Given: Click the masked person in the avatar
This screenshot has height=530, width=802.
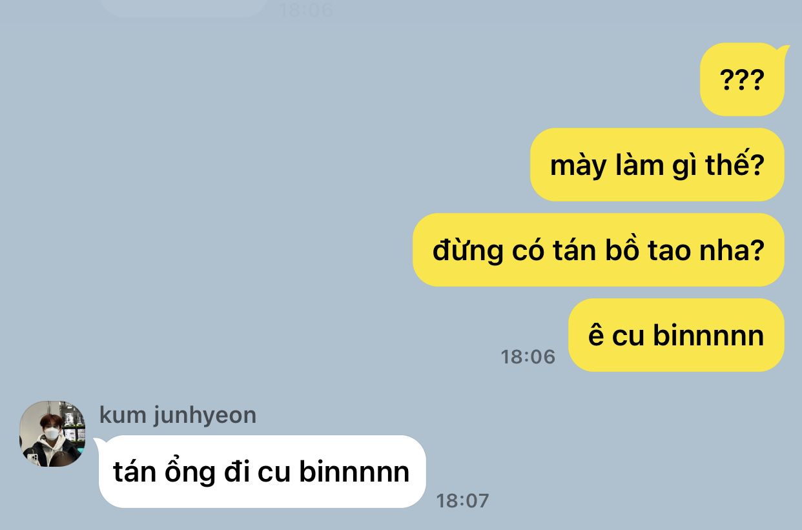Looking at the screenshot, I should [51, 438].
